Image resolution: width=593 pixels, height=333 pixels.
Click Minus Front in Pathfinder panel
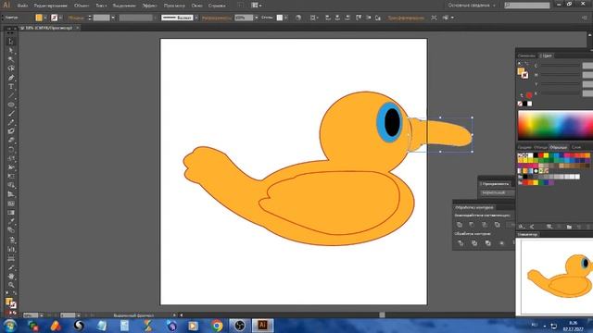coord(472,225)
